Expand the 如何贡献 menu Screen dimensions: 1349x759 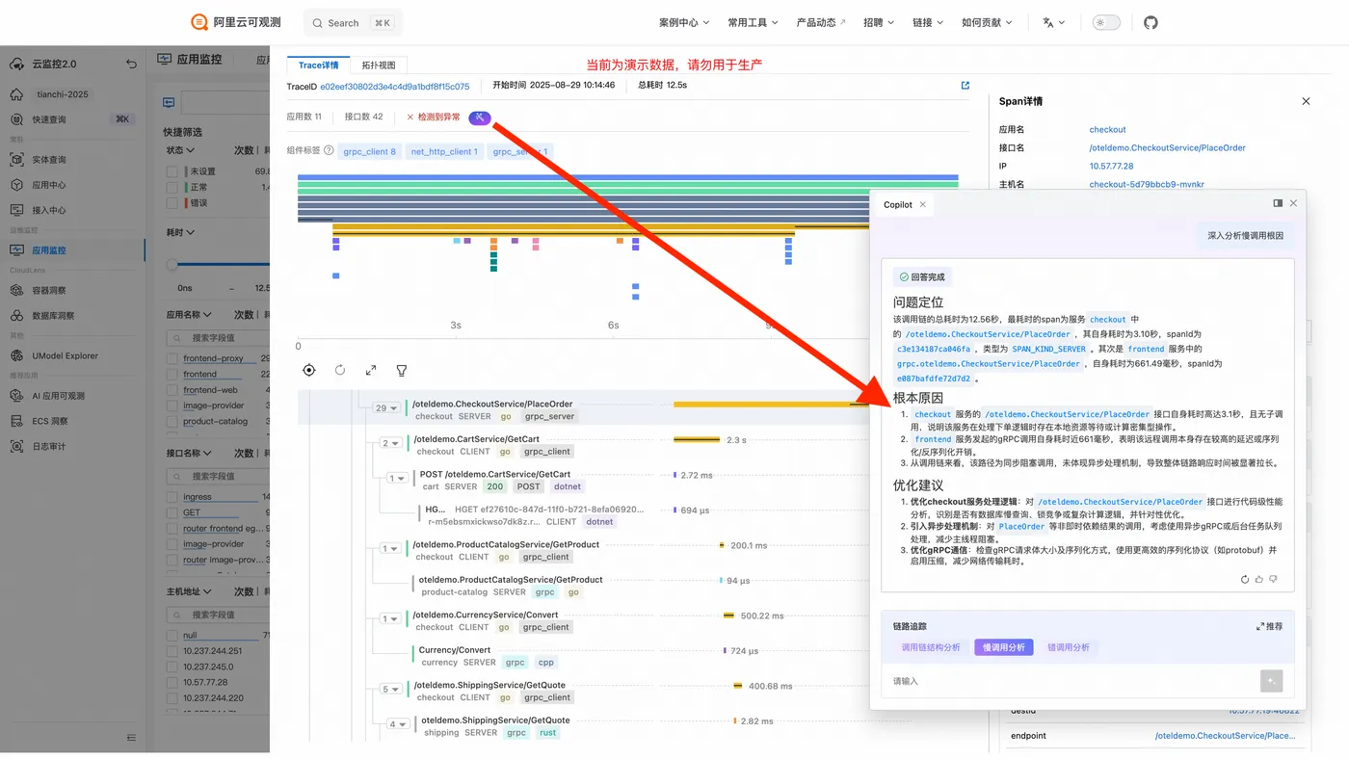pos(988,22)
